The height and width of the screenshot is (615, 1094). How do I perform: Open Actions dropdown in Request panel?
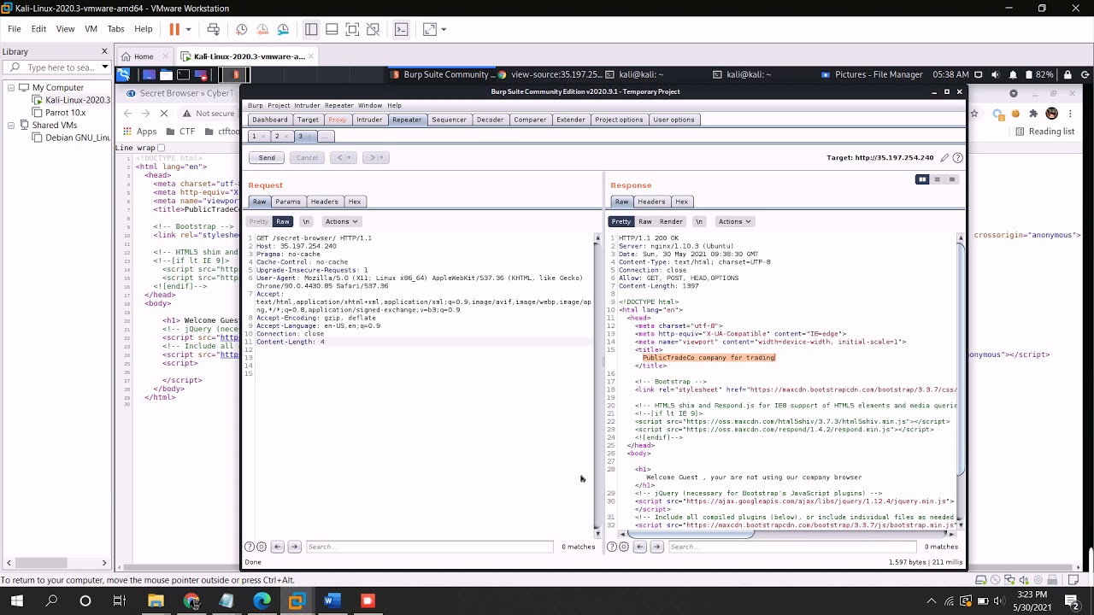pos(341,221)
